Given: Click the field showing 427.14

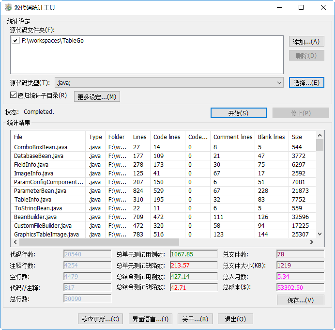Looking at the screenshot, I should coord(194,276).
